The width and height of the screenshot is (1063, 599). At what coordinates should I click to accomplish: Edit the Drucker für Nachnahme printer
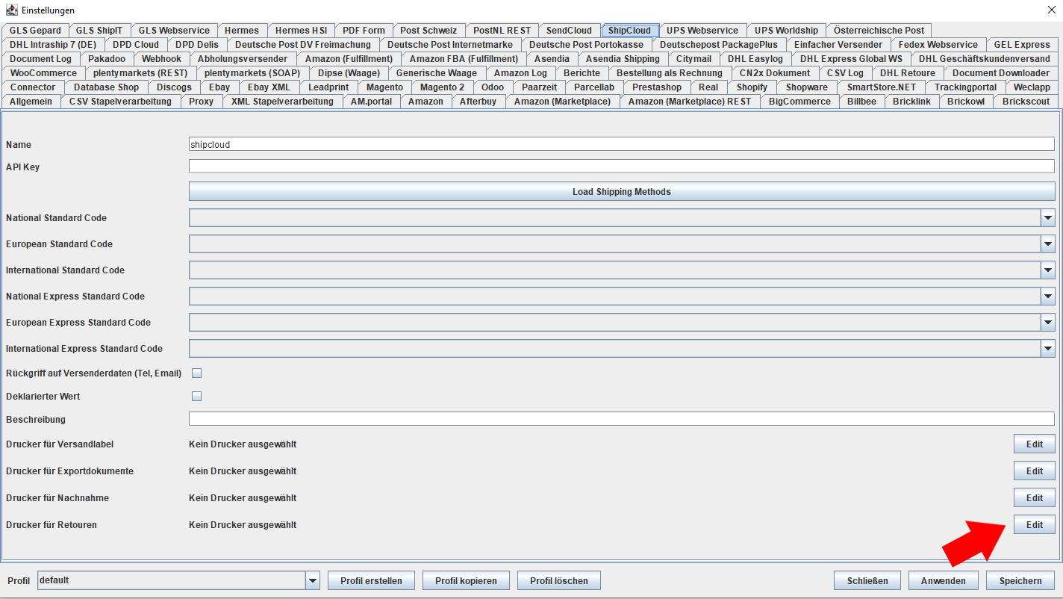pos(1034,497)
